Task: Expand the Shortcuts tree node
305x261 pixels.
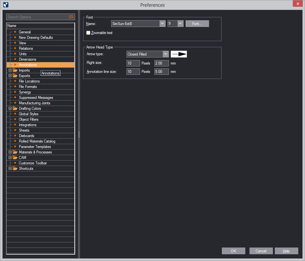Action: (10, 169)
